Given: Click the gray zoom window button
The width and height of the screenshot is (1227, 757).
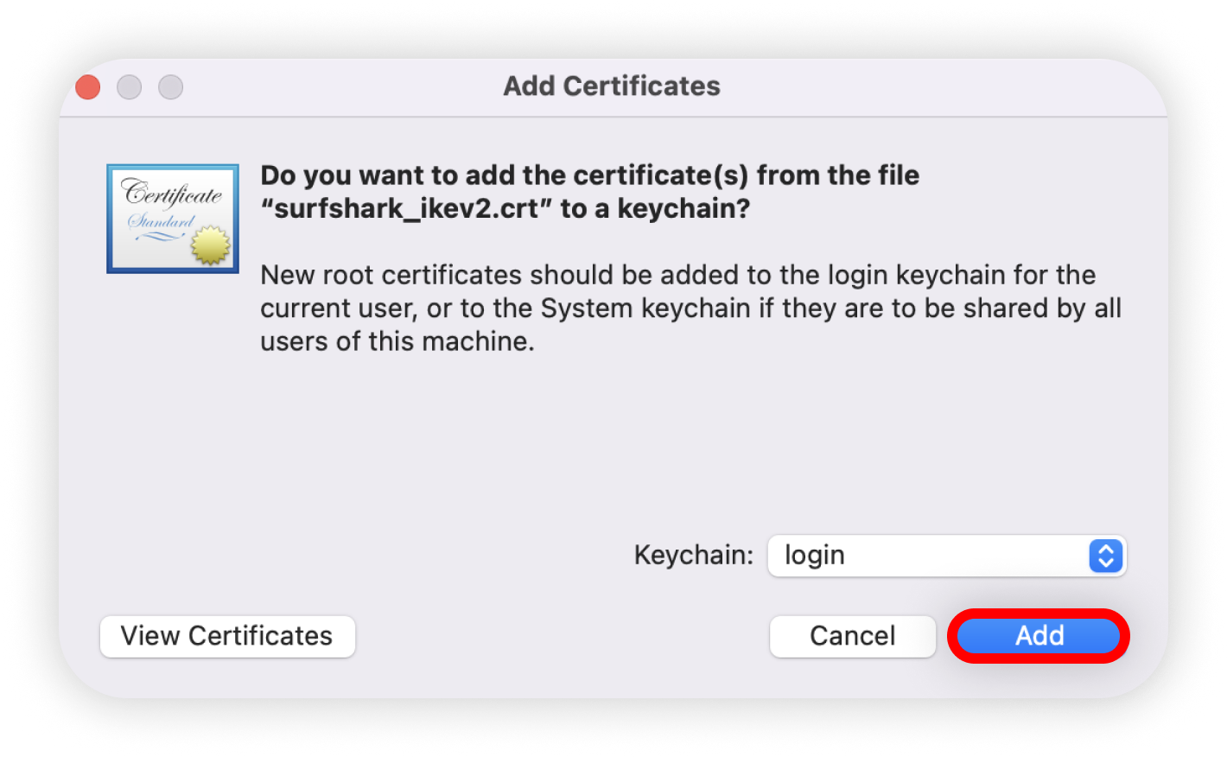Looking at the screenshot, I should 171,86.
